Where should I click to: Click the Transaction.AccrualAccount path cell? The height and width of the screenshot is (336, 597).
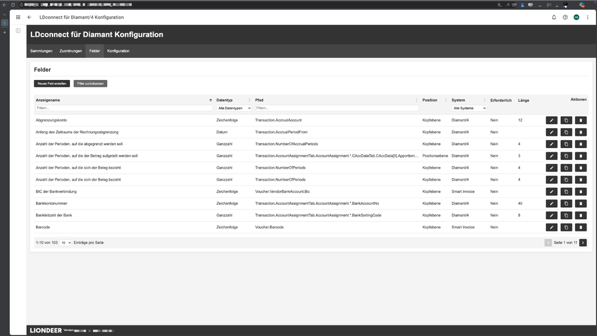tap(278, 120)
